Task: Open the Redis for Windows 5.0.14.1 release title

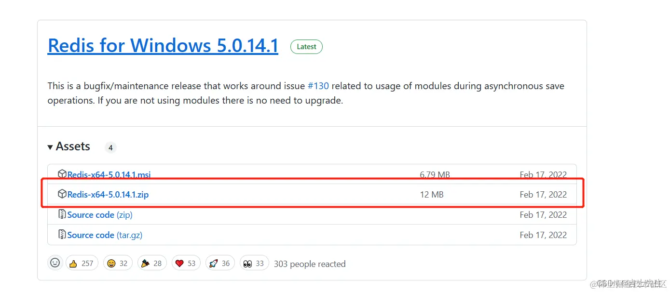Action: tap(163, 46)
